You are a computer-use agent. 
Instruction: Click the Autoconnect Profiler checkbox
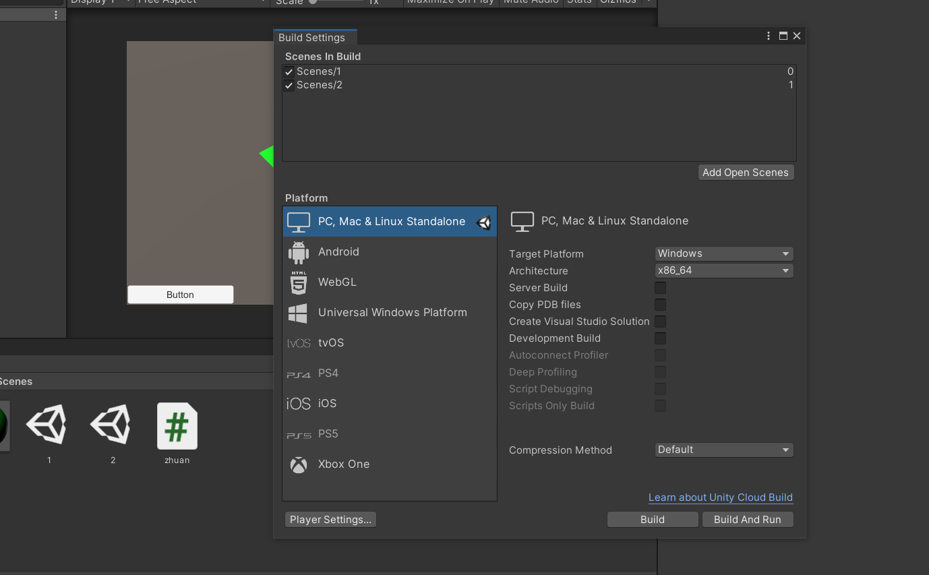click(x=661, y=355)
